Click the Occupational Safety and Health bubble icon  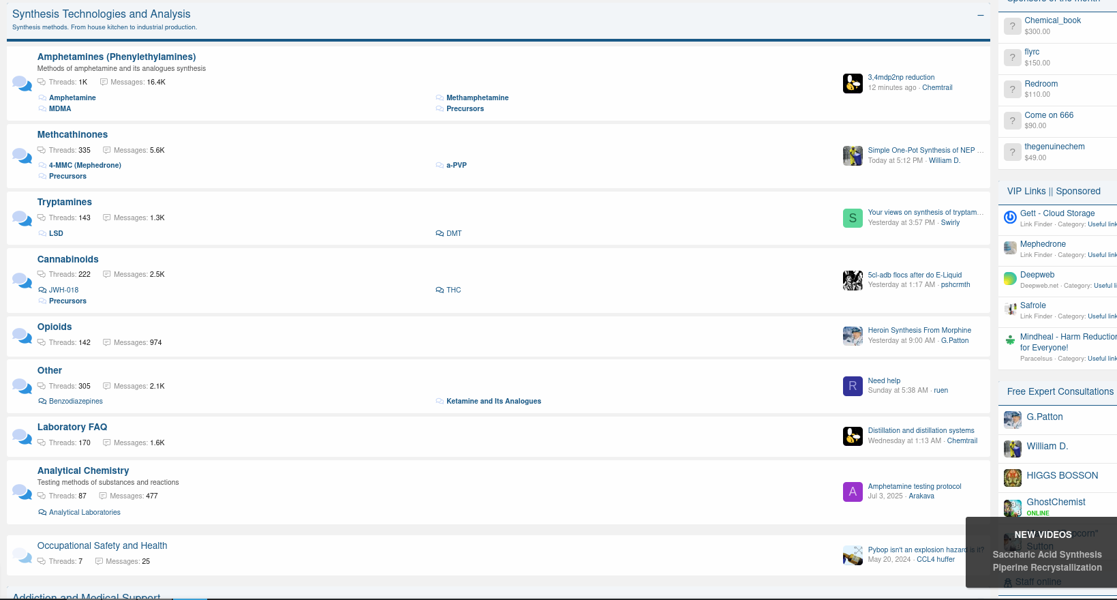coord(22,555)
